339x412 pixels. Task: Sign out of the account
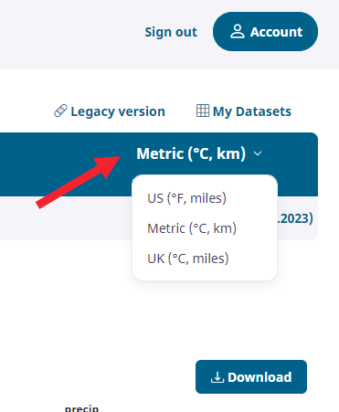[171, 32]
